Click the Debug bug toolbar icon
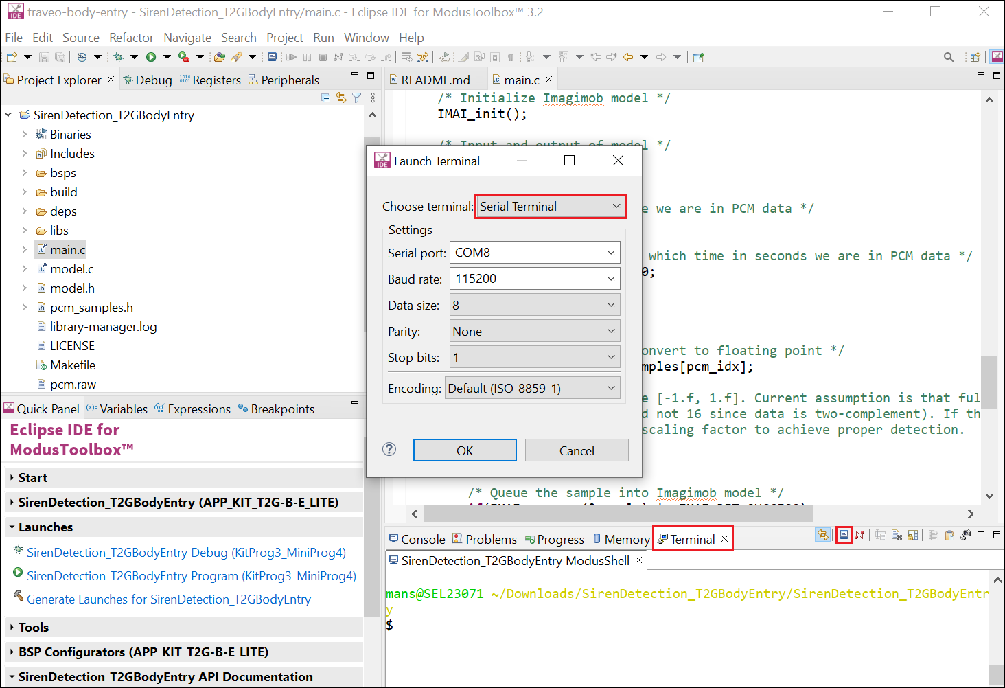 (118, 57)
